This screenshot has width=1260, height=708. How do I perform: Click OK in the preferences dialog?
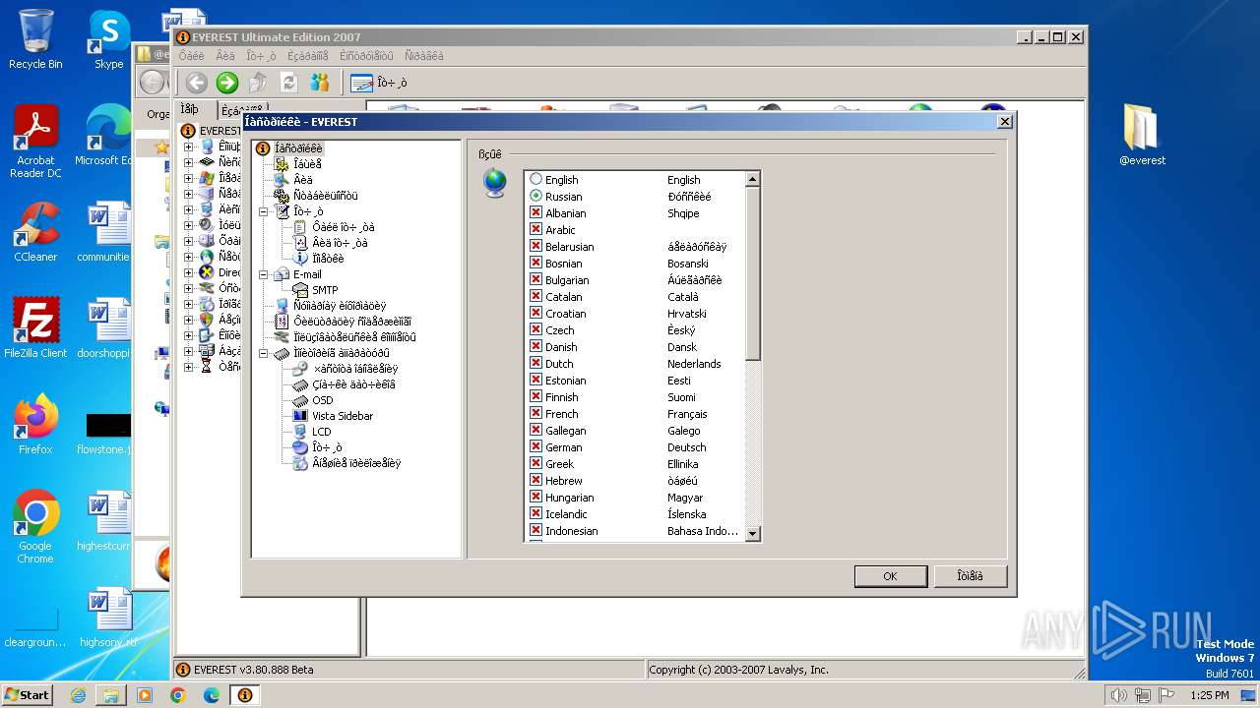[890, 576]
